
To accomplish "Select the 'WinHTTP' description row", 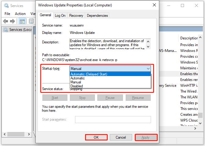I will 189,86.
